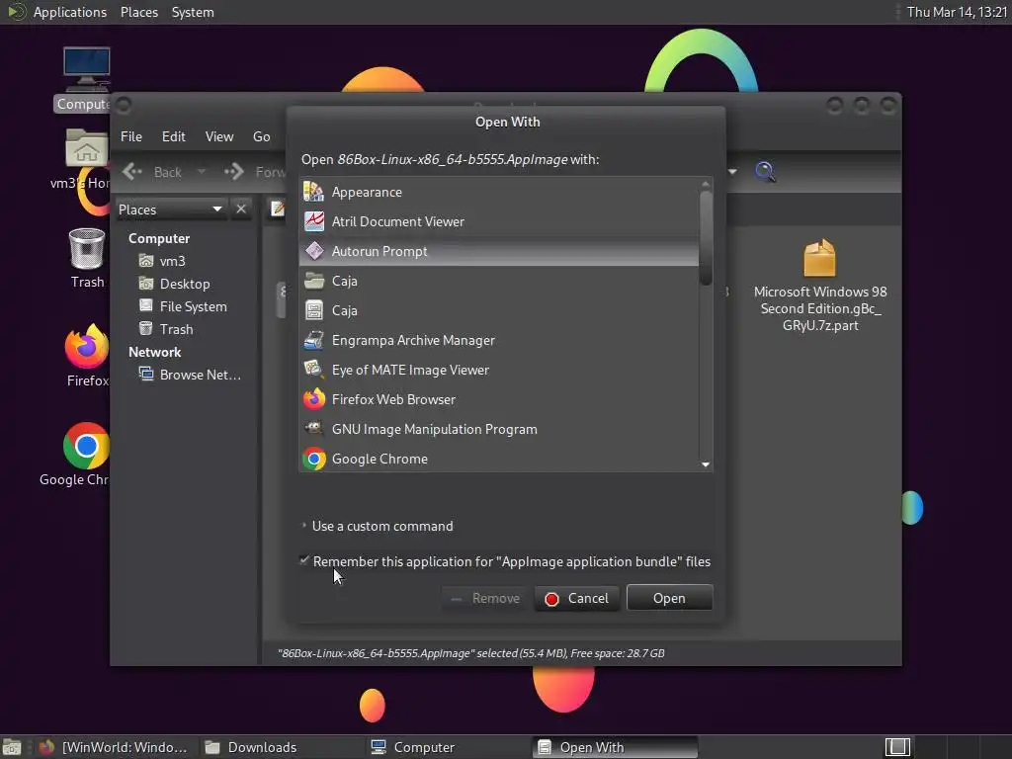Click the application list scrollbar thumb
This screenshot has height=759, width=1012.
(706, 238)
